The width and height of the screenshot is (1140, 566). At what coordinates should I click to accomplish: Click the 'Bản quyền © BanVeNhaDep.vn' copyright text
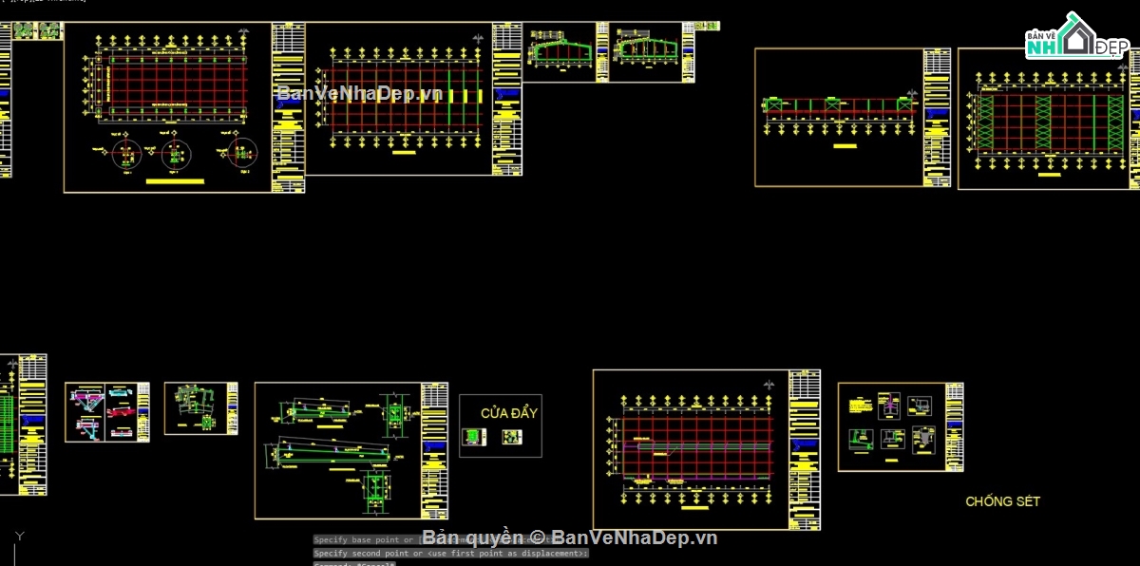point(569,538)
